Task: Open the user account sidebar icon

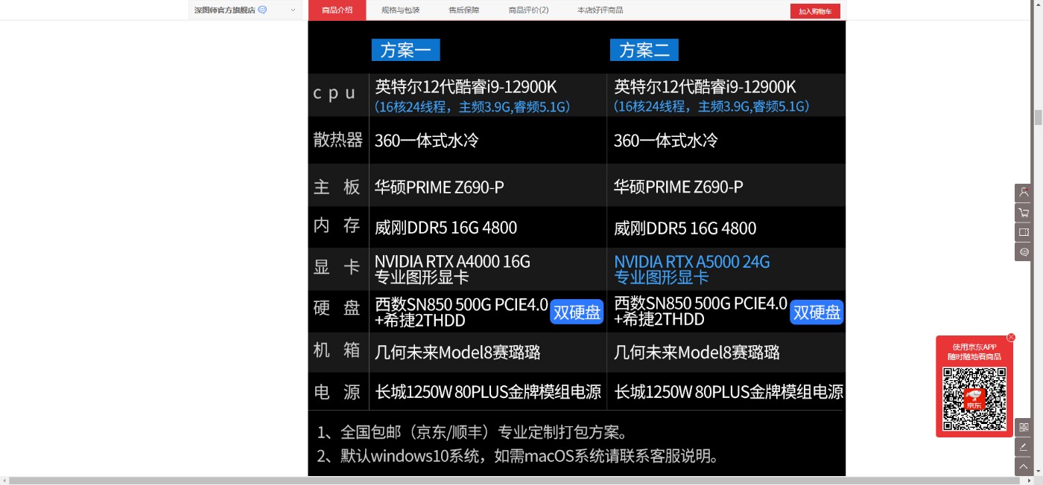Action: [1024, 193]
